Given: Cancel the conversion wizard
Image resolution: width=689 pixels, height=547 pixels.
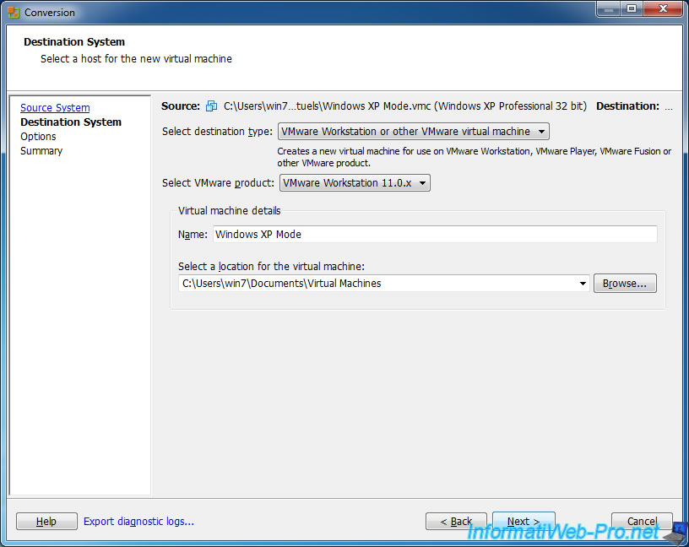Looking at the screenshot, I should (x=642, y=522).
